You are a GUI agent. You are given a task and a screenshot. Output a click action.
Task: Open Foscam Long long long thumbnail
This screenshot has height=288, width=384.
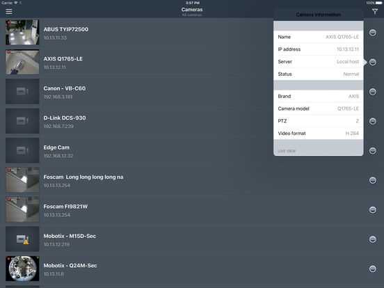tap(22, 180)
